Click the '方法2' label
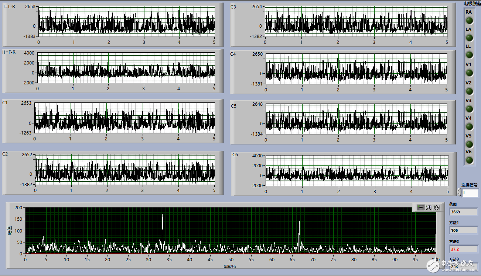Viewport: 481px width, 276px height. pos(454,241)
